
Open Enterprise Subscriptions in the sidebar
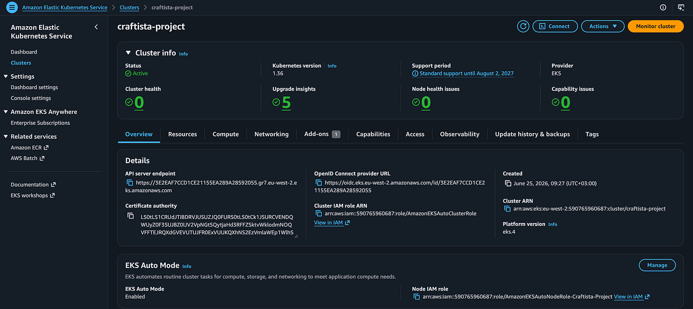40,123
